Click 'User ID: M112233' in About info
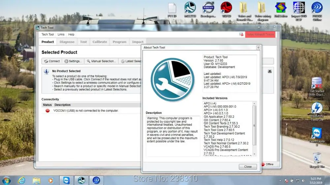Viewport: 330px width, 185px height. tap(215, 64)
